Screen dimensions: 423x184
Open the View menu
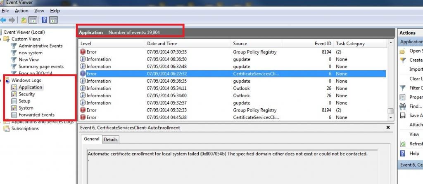coord(39,11)
